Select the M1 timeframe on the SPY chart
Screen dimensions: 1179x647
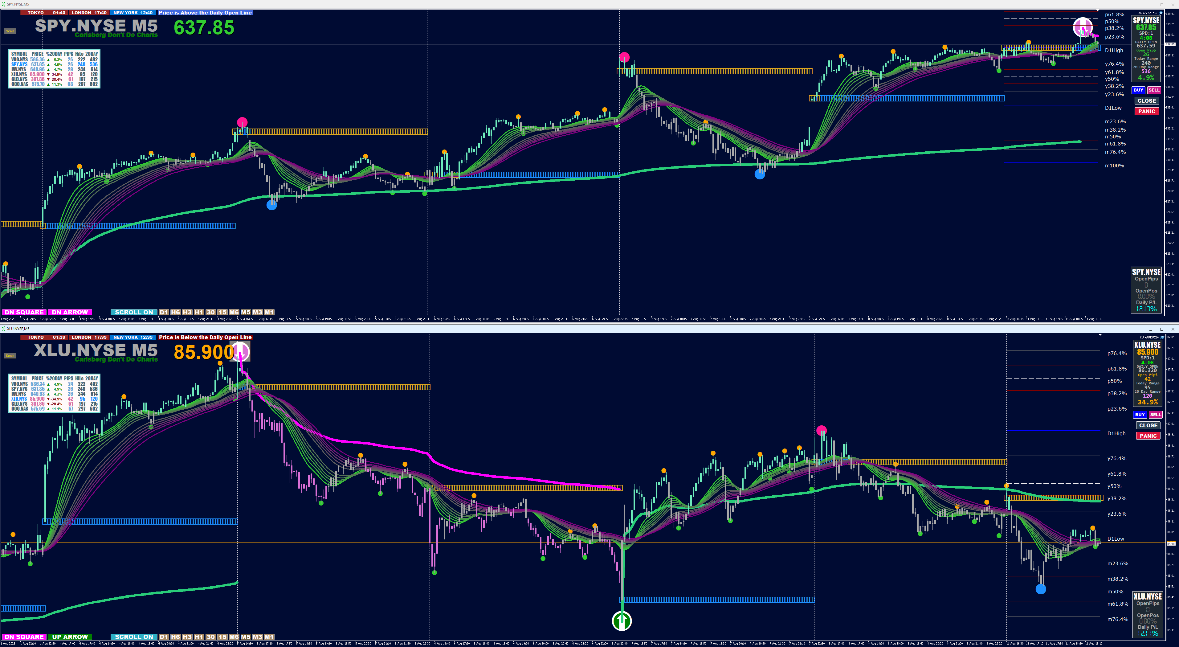click(x=269, y=312)
